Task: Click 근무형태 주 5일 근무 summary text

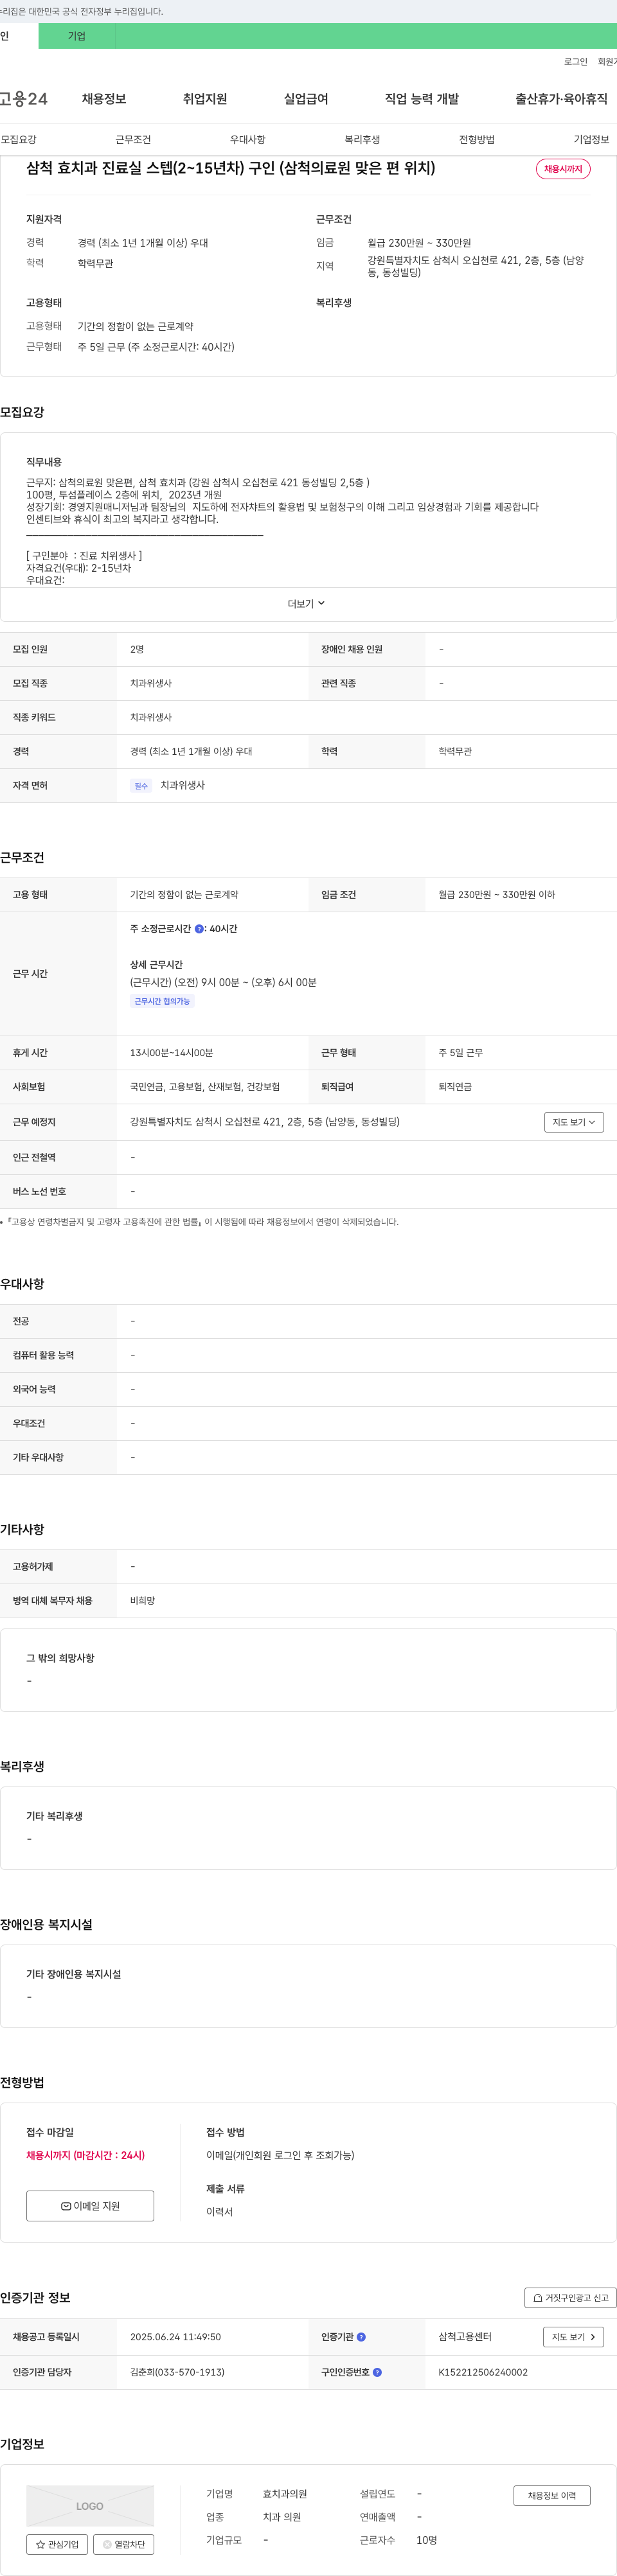Action: (156, 347)
